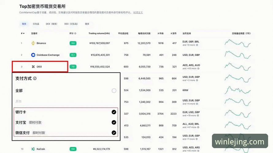
Task: Click the 即时付款 tag beside 支付宝
Action: pyautogui.click(x=35, y=122)
